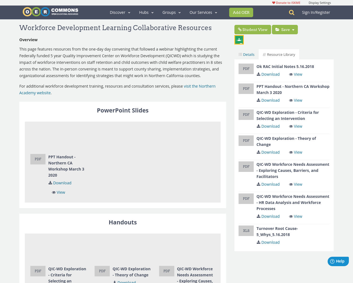Click the Add OER button
353x283 pixels.
coord(241,12)
